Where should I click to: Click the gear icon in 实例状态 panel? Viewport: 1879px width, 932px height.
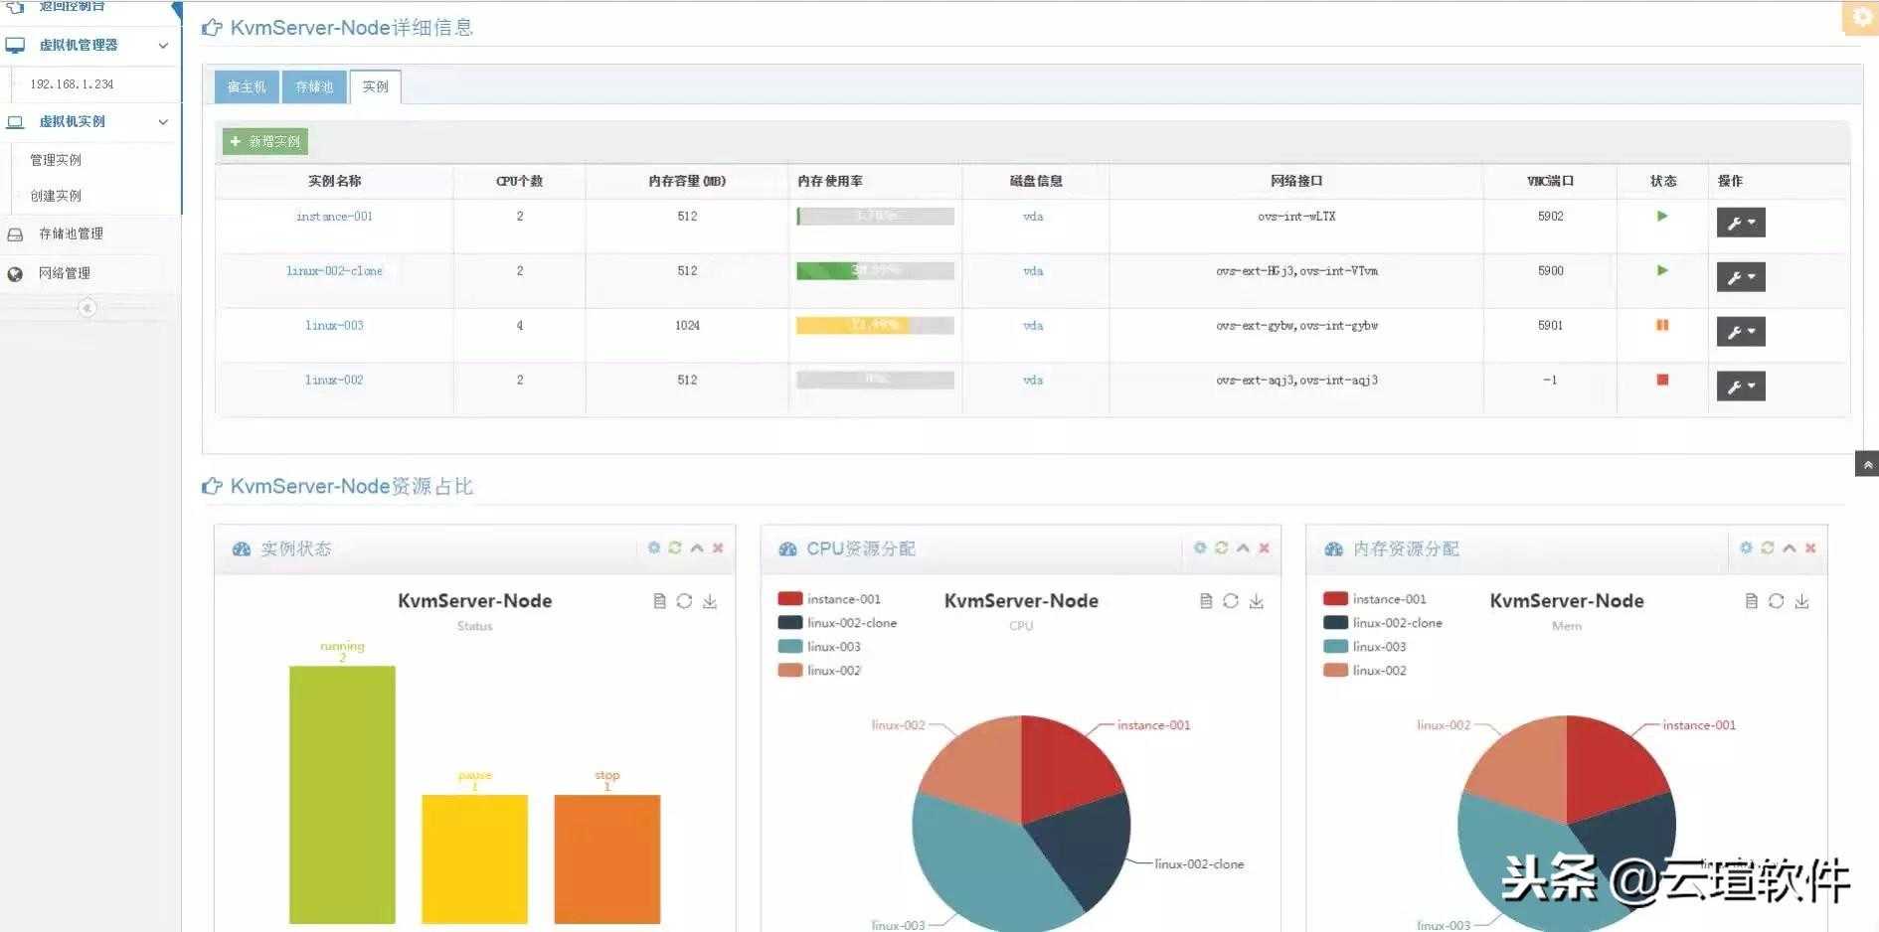tap(654, 547)
